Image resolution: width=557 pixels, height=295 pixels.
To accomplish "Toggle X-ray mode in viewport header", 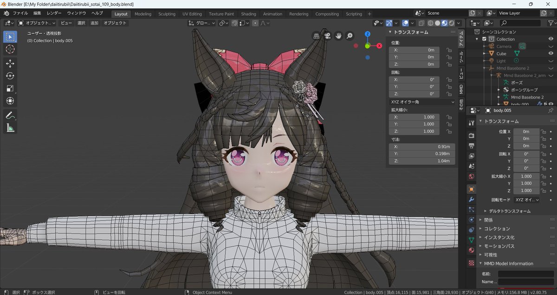I will (x=421, y=23).
